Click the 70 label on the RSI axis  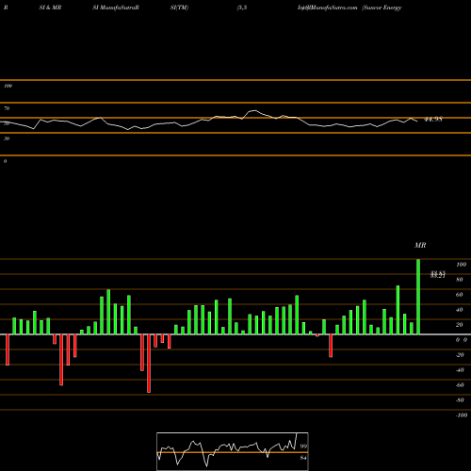pos(7,108)
